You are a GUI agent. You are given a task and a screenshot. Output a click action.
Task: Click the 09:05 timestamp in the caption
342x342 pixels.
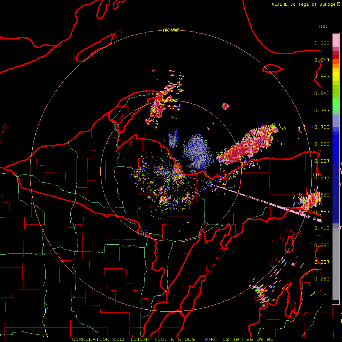pyautogui.click(x=265, y=339)
